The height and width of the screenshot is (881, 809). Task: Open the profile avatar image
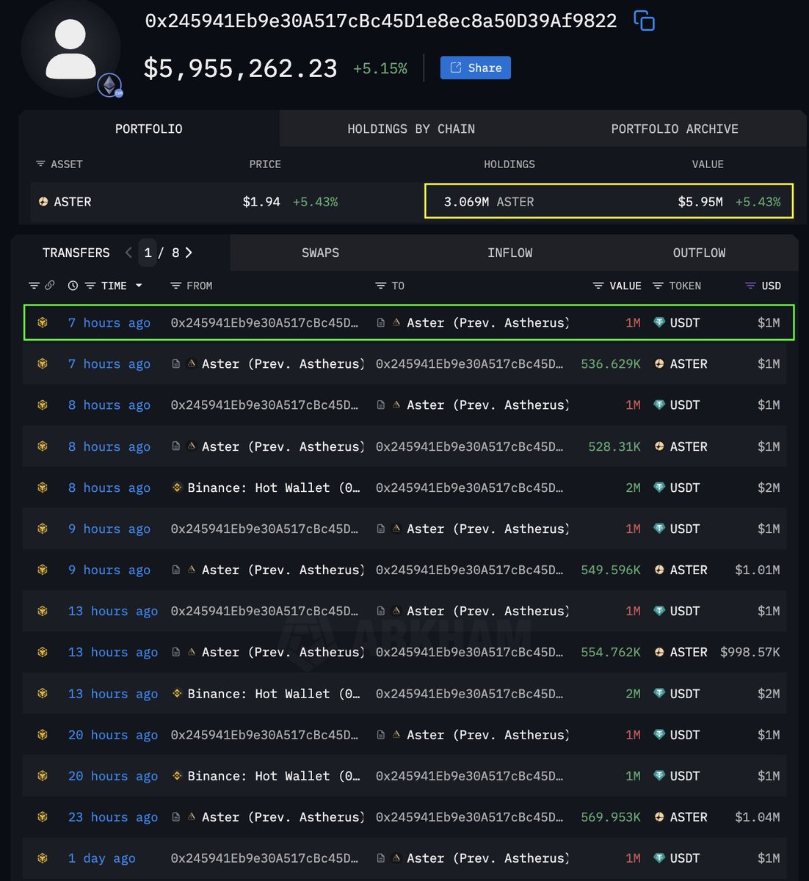pos(70,48)
